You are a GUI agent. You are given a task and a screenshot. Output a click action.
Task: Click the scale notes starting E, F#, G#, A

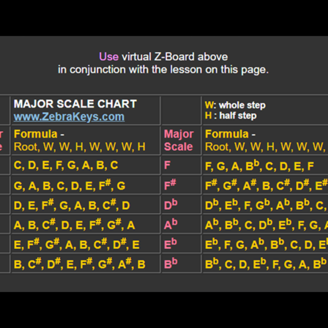(77, 244)
